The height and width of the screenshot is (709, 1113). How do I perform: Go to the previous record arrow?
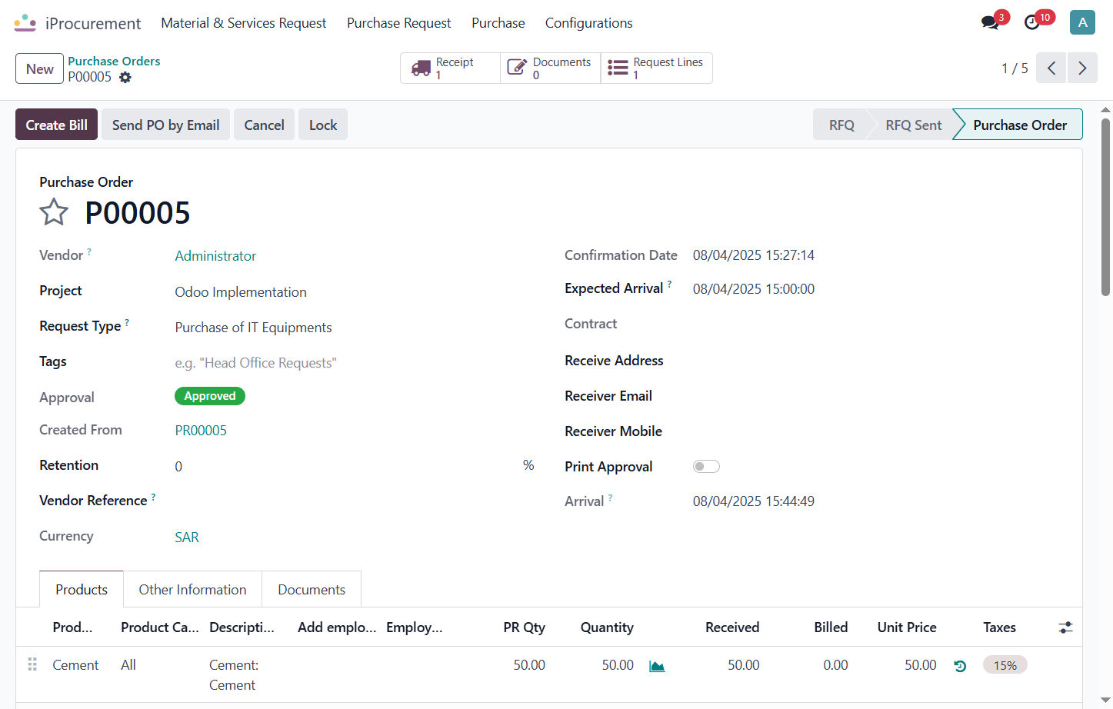1051,68
